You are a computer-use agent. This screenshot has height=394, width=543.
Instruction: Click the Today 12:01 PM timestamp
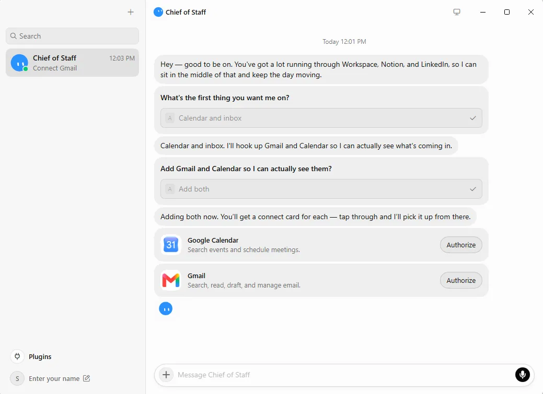tap(344, 42)
